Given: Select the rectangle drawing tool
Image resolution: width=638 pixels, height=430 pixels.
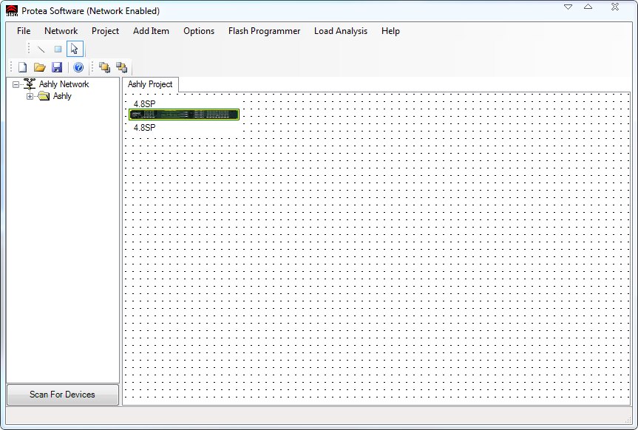Looking at the screenshot, I should (58, 50).
